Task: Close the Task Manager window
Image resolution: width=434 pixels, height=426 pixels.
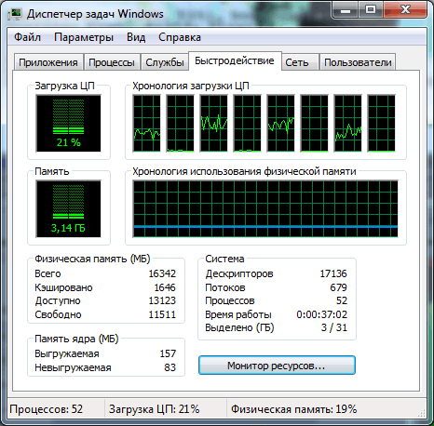Action: [405, 10]
